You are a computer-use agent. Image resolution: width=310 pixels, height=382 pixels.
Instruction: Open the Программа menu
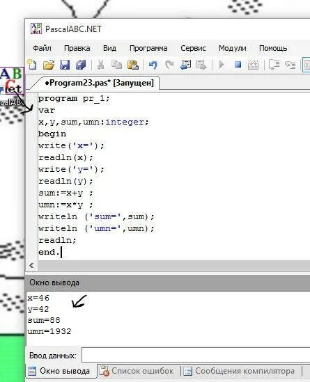pos(148,48)
